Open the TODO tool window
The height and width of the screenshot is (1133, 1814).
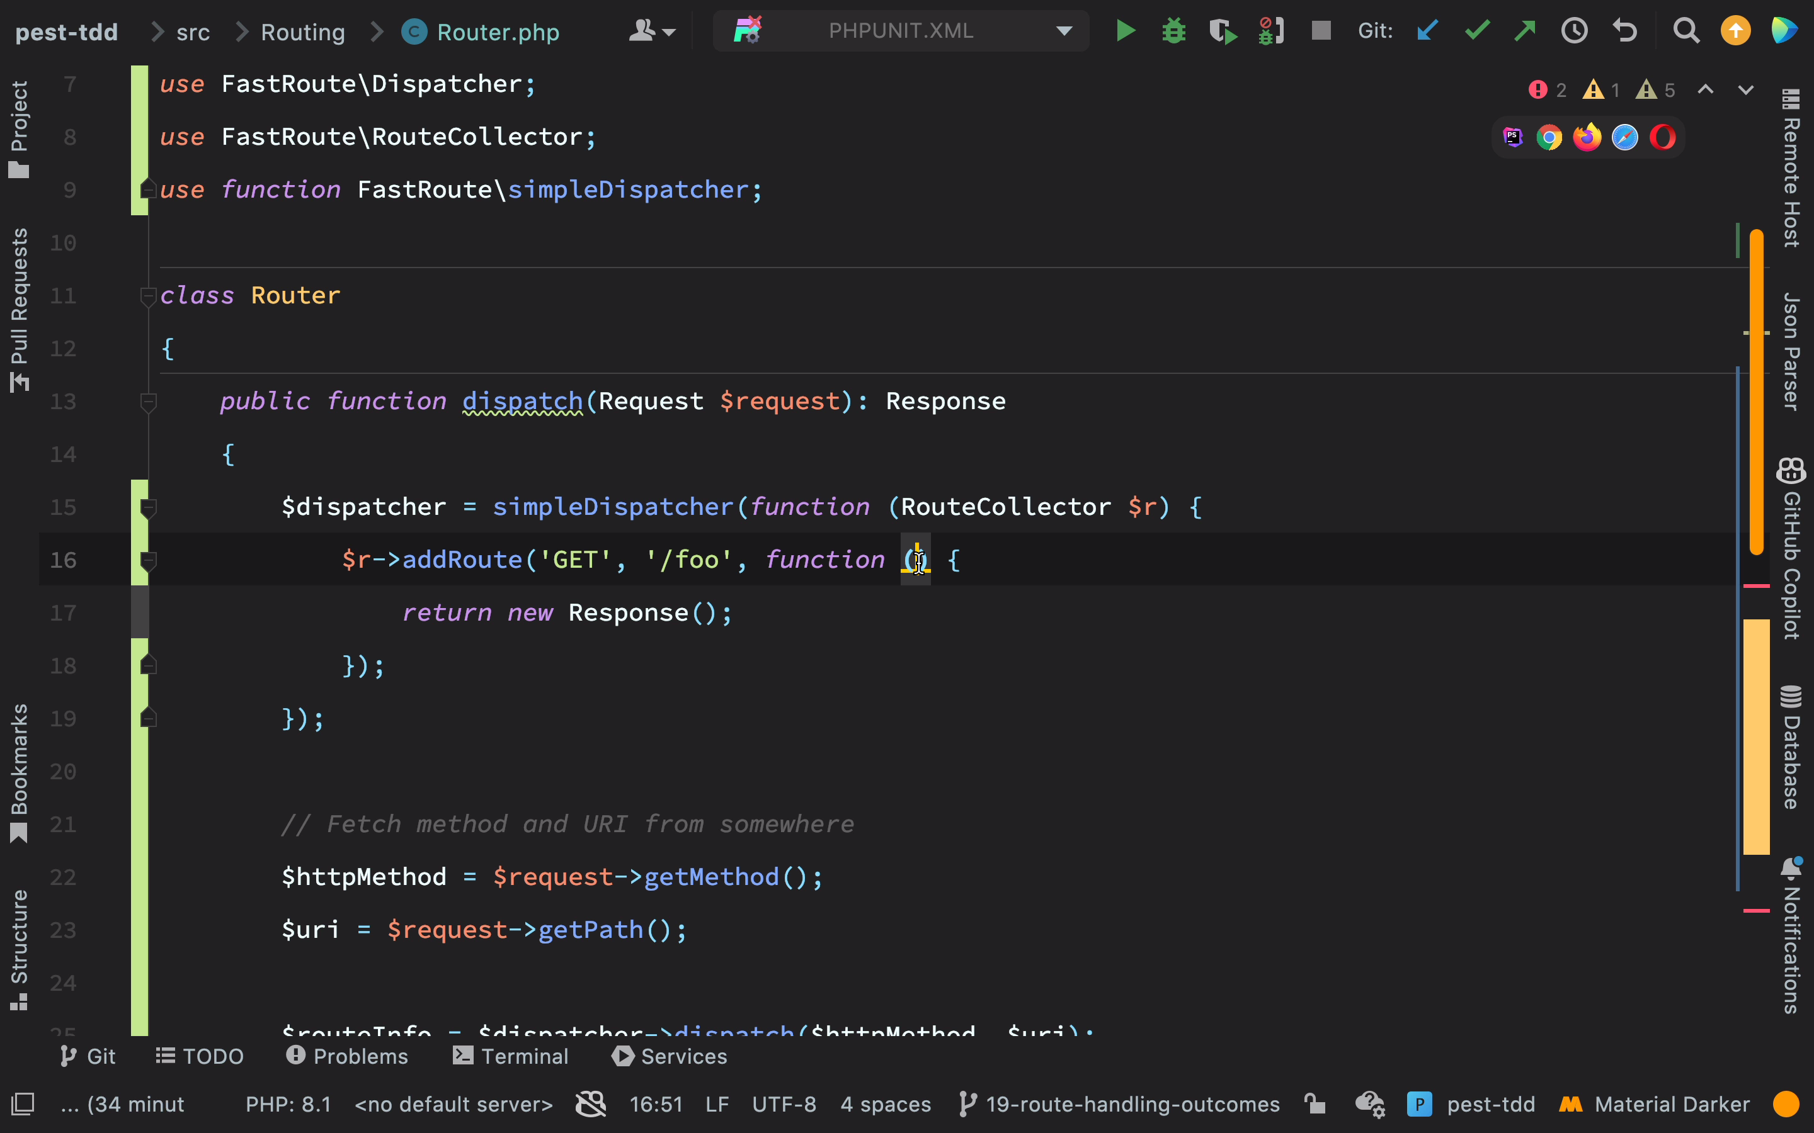point(200,1057)
